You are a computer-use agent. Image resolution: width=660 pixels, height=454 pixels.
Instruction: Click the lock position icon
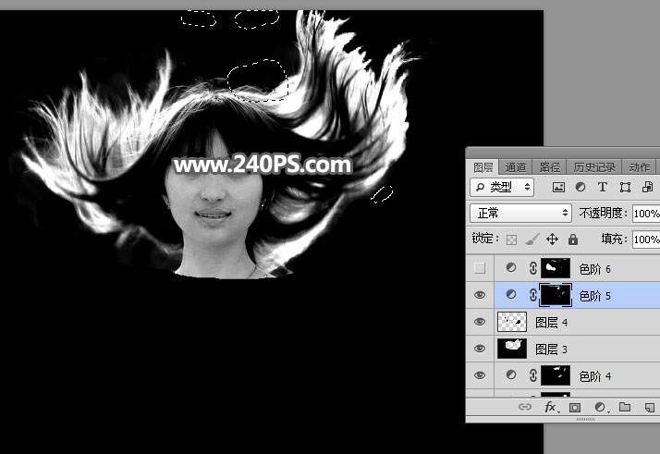(552, 239)
